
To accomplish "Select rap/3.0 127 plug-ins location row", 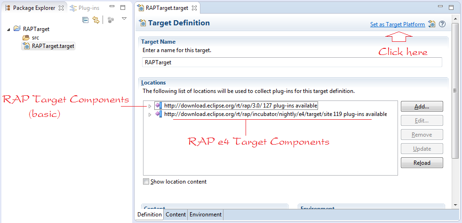I will coord(237,105).
